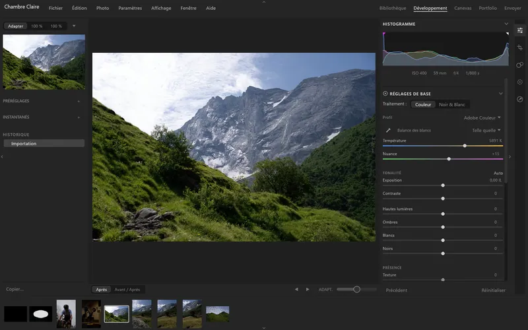Switch view to Avant / Après
The image size is (528, 330).
127,290
